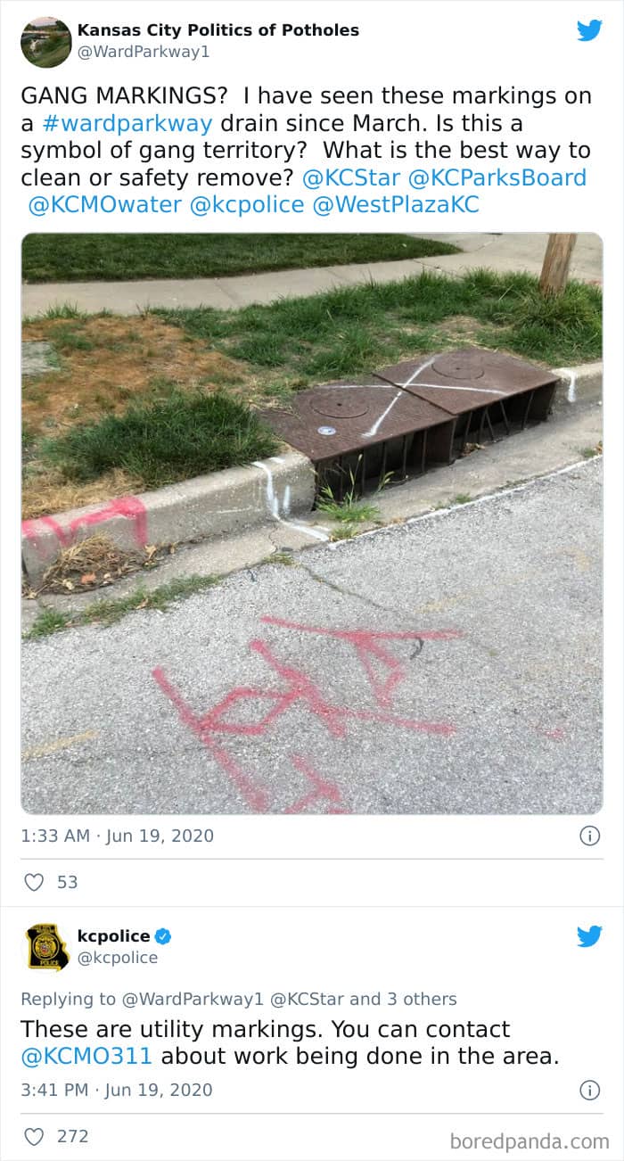This screenshot has width=624, height=1161.
Task: Open the Kansas City Politics of Potholes avatar
Action: point(45,42)
